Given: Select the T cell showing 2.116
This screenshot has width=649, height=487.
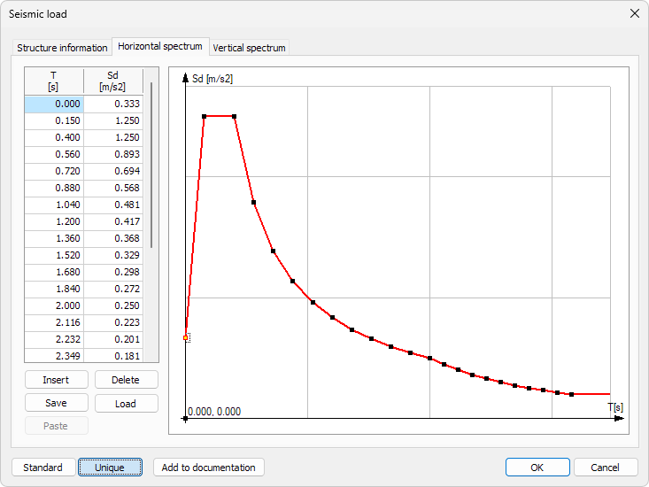Looking at the screenshot, I should tap(54, 322).
